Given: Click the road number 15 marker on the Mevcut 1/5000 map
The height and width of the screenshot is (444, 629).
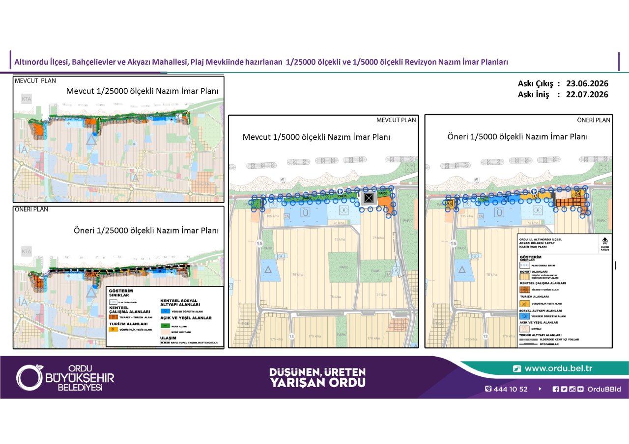Looking at the screenshot, I should pos(259,244).
